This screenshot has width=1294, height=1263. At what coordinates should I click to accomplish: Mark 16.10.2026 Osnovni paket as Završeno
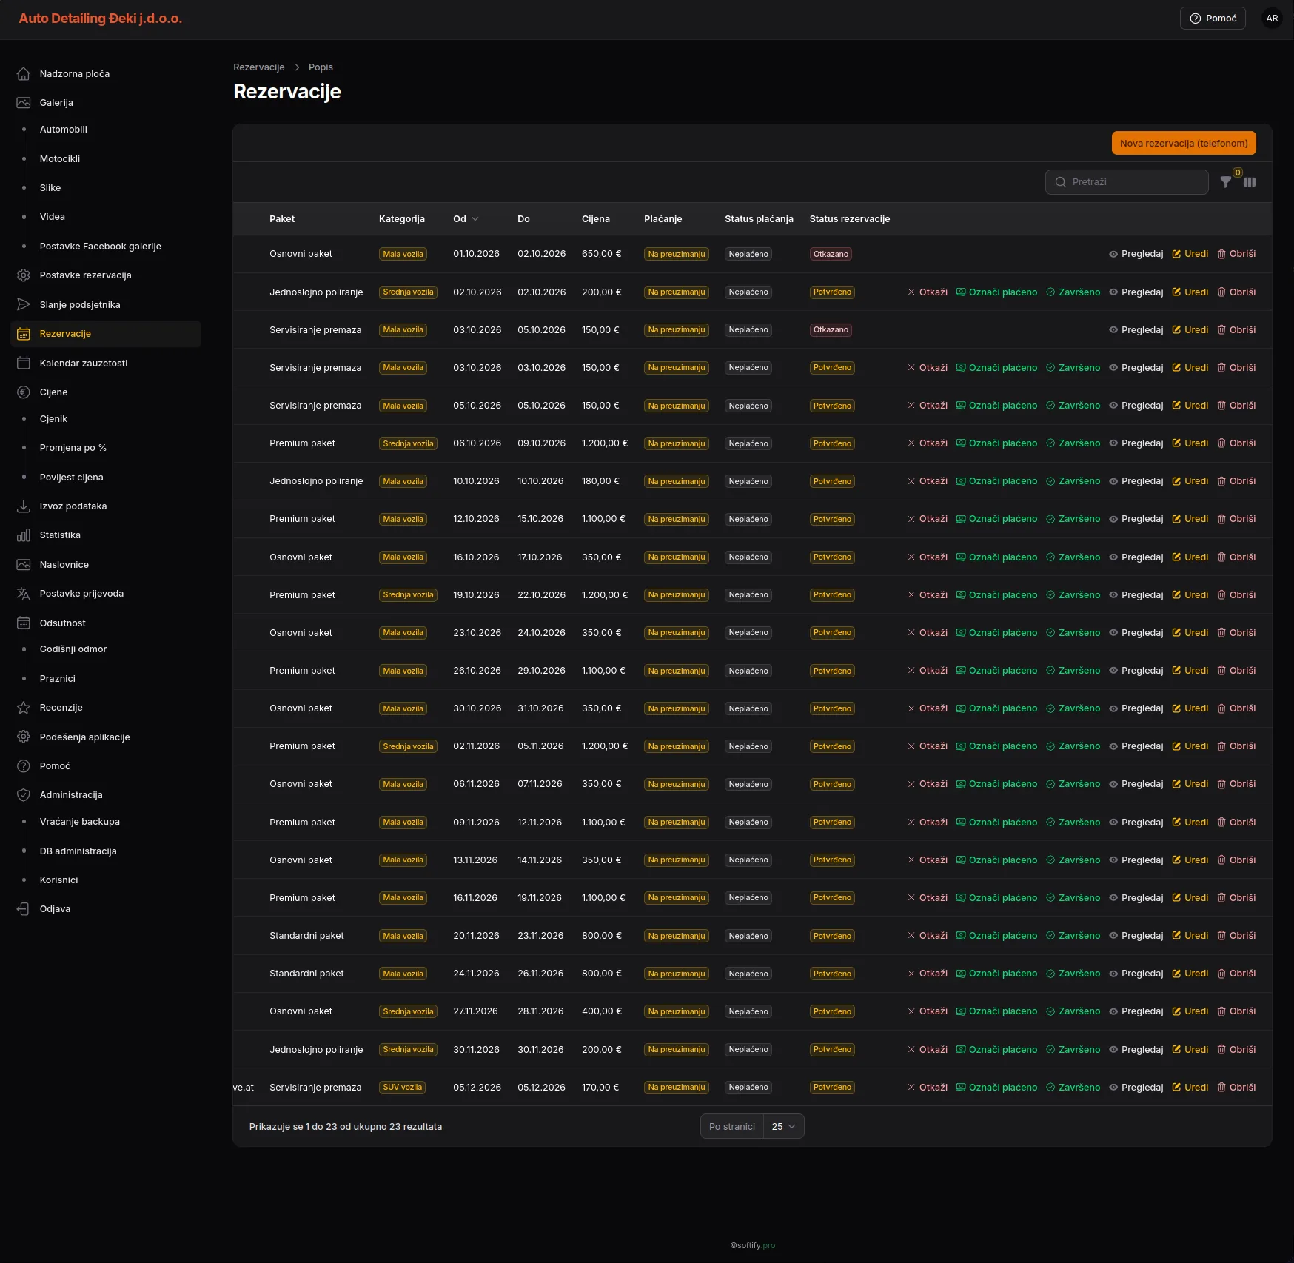[1073, 557]
